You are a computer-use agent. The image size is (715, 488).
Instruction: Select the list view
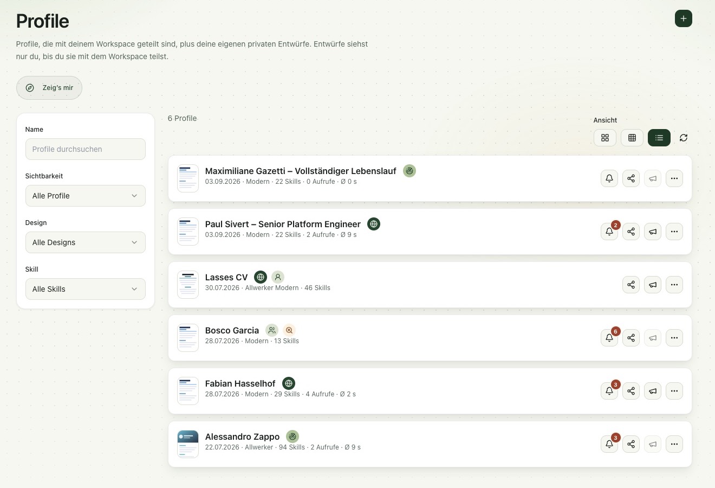pyautogui.click(x=659, y=138)
